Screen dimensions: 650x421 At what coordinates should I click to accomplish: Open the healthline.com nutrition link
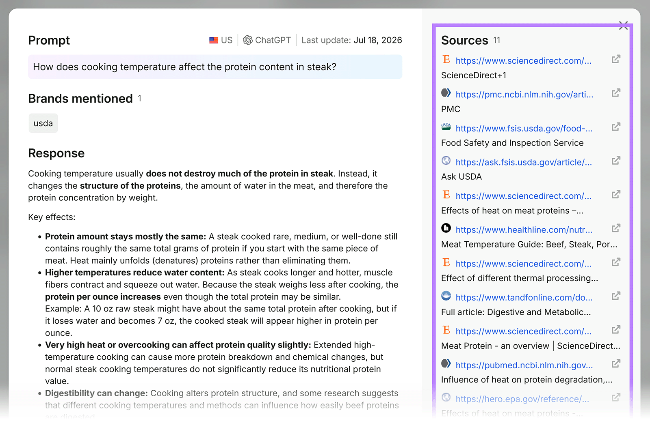524,230
